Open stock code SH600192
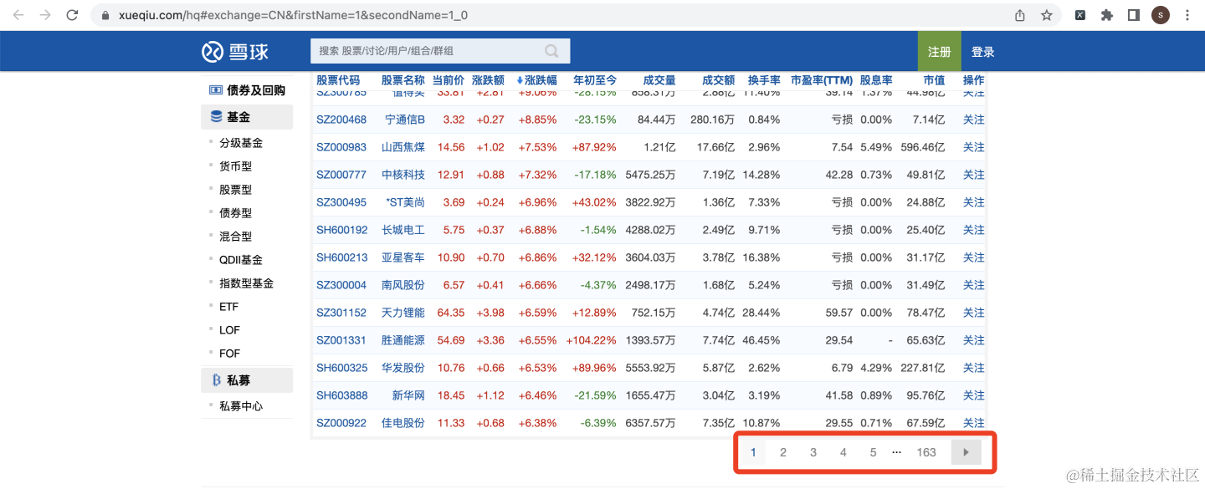Image resolution: width=1205 pixels, height=489 pixels. click(x=341, y=230)
